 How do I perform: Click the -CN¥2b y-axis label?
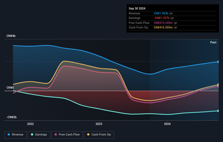[x=11, y=117]
